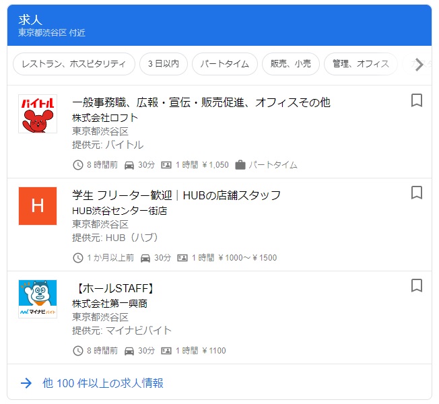Open job title 学生 フリーター歓迎 HUBの店舗スタッフ
The width and height of the screenshot is (439, 404).
point(176,195)
